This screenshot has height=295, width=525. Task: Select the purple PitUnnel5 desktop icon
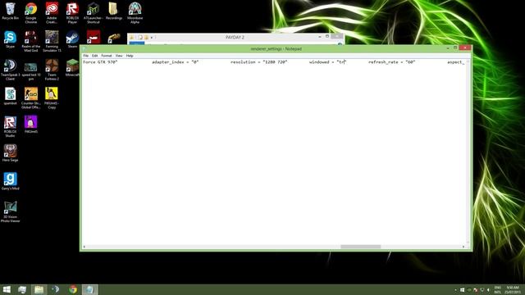pos(31,125)
